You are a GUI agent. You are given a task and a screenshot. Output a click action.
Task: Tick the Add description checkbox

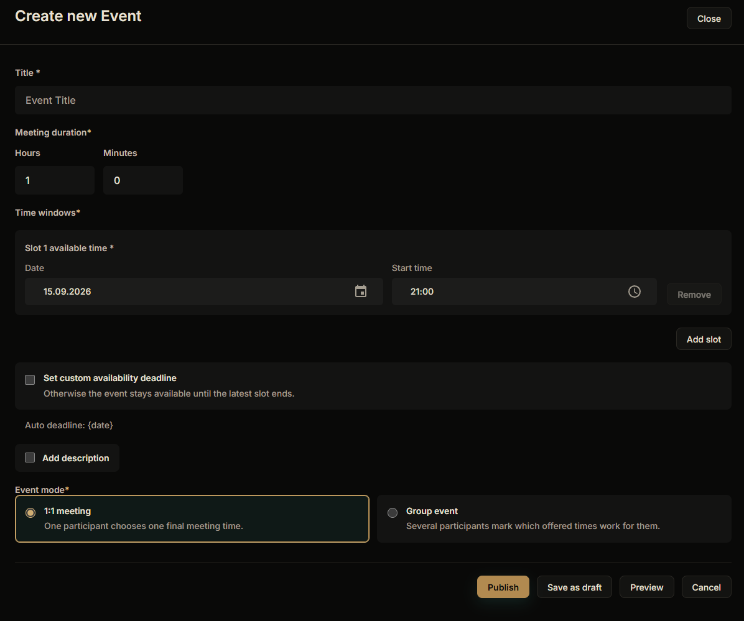coord(30,458)
